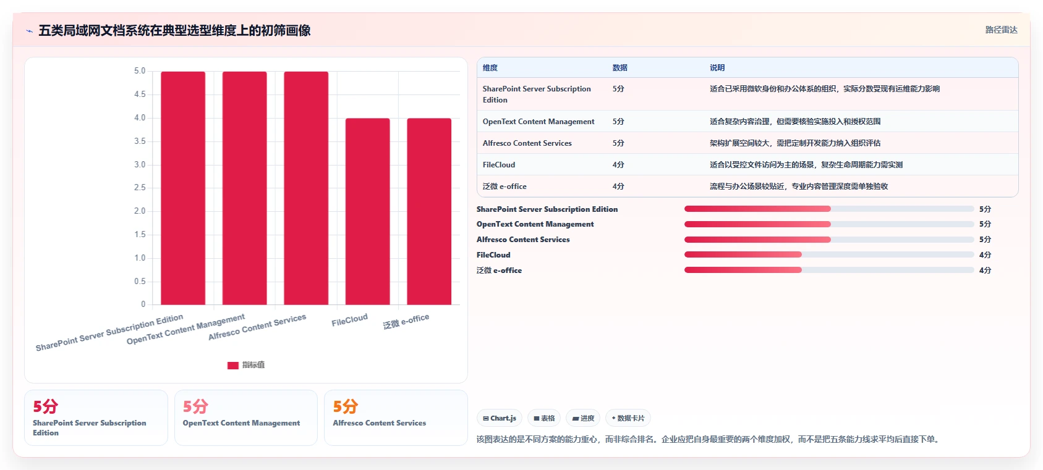Click the 说明 column header
1043x470 pixels.
point(717,68)
